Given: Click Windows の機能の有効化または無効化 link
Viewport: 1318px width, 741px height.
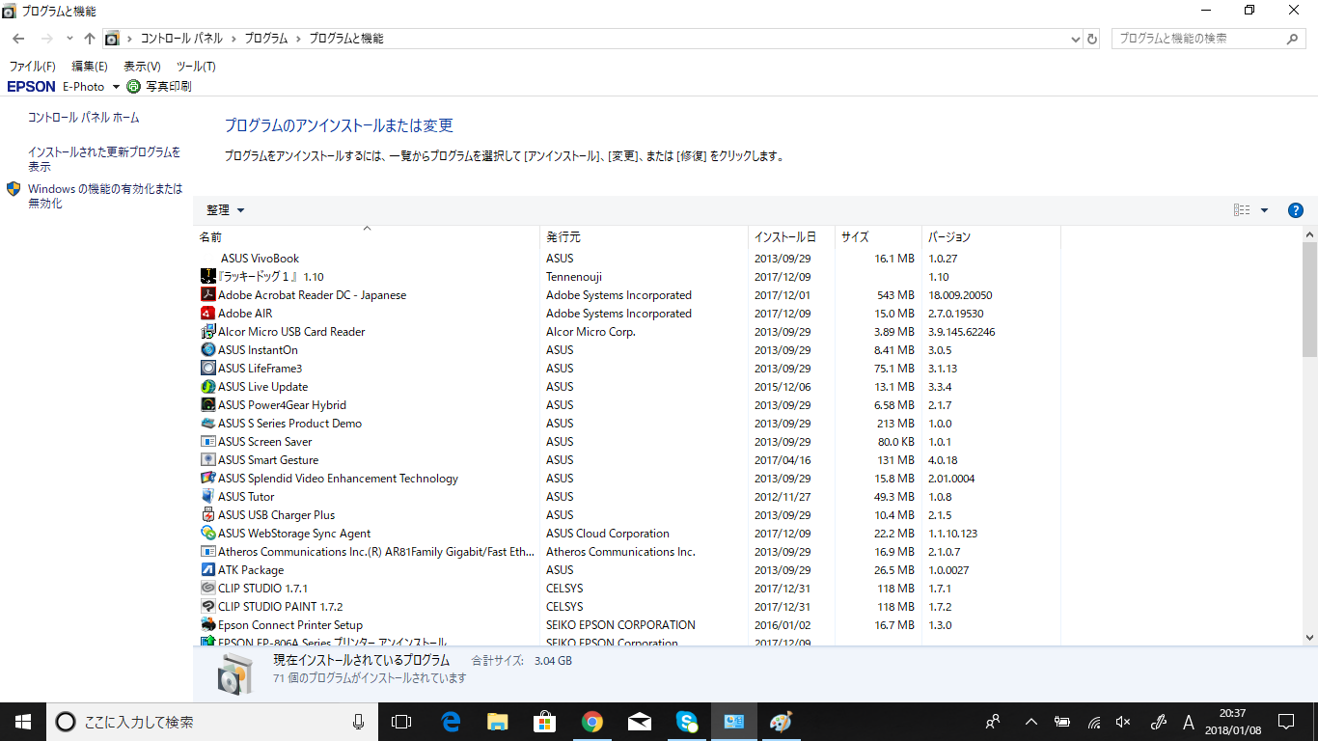Looking at the screenshot, I should pos(104,196).
